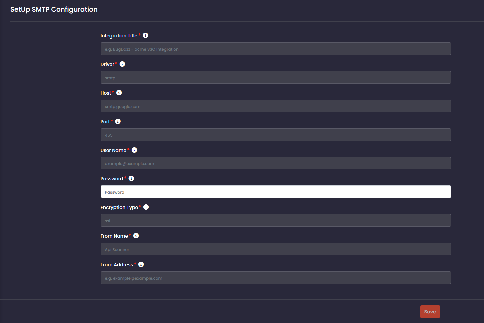The image size is (484, 323).
Task: Click the Integration Title label
Action: point(119,36)
